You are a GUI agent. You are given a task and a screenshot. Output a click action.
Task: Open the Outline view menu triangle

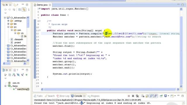point(6,78)
